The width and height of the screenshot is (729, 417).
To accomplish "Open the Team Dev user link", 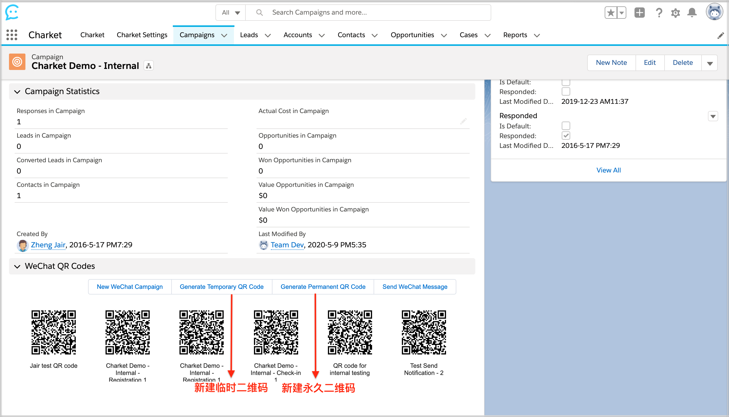I will pos(287,245).
